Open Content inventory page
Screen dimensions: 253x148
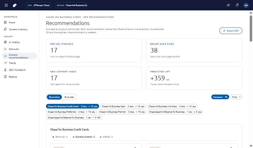[x=19, y=29]
